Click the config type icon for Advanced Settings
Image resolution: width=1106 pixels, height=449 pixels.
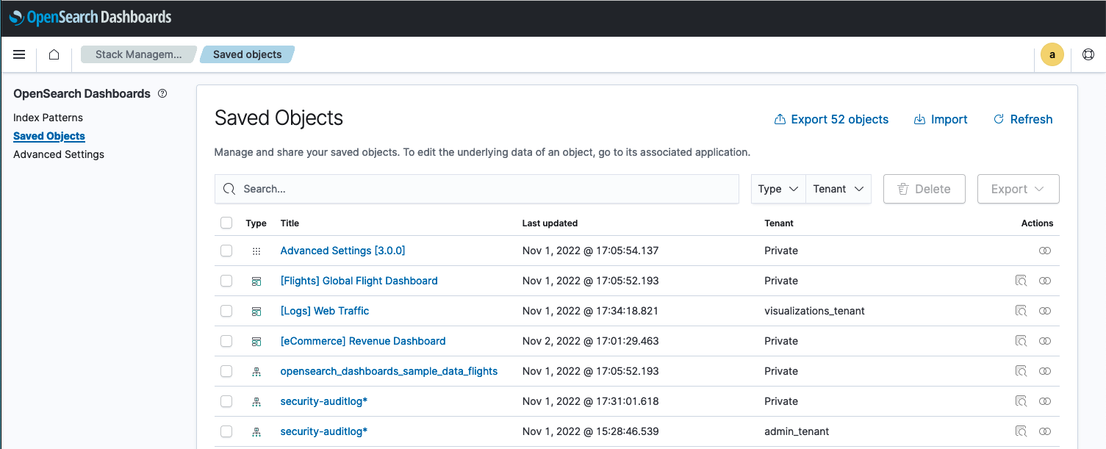256,251
